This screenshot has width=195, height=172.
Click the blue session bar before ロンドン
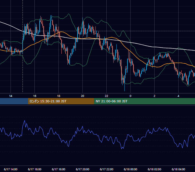tap(14, 101)
